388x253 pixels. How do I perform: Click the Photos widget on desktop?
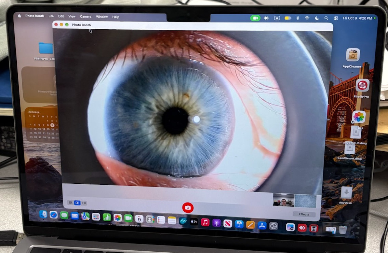pyautogui.click(x=40, y=85)
